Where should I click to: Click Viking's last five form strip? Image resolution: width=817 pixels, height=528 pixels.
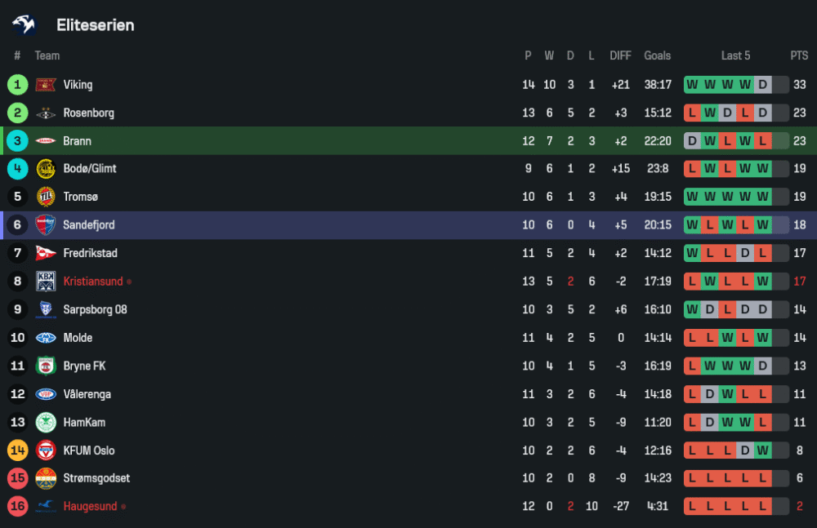tap(735, 85)
